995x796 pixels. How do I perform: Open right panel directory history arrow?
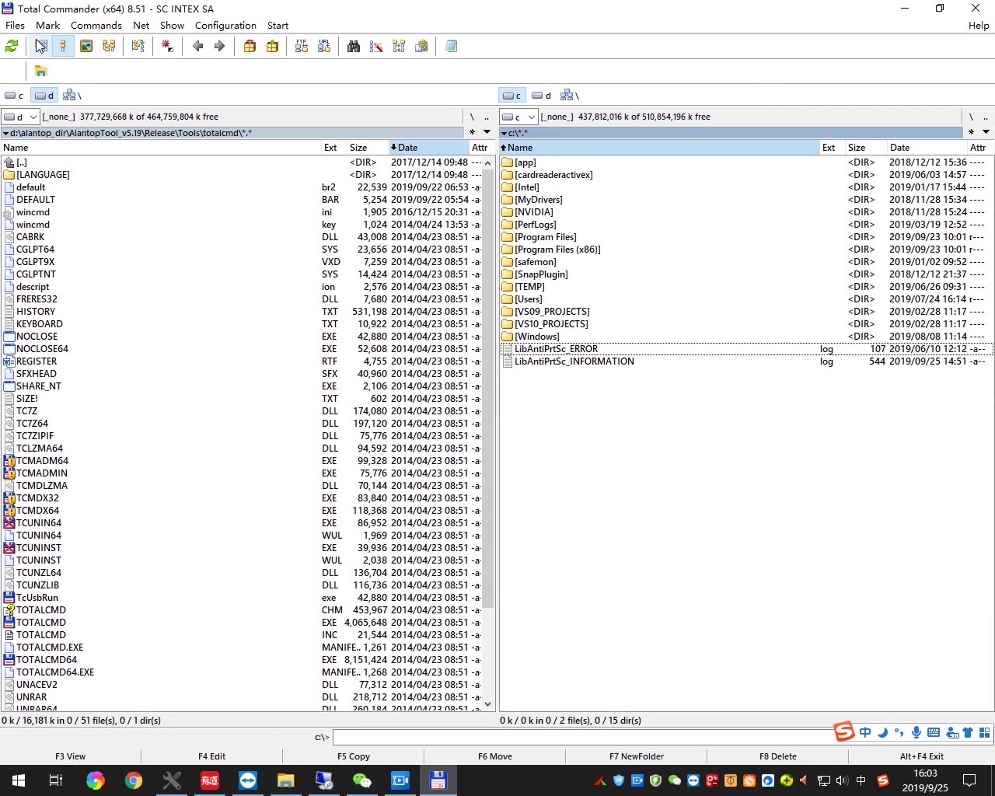(986, 132)
